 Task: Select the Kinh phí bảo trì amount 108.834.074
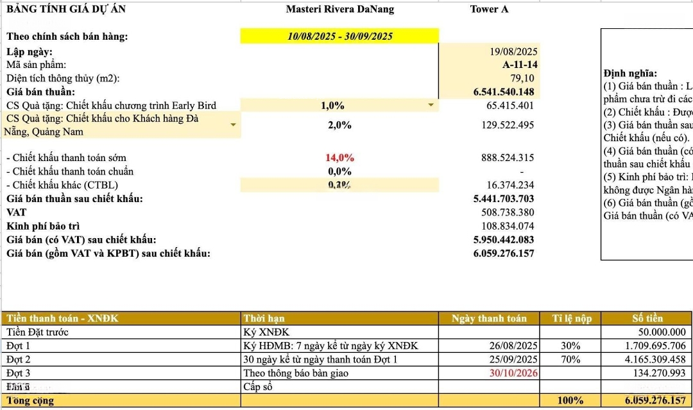tap(507, 226)
